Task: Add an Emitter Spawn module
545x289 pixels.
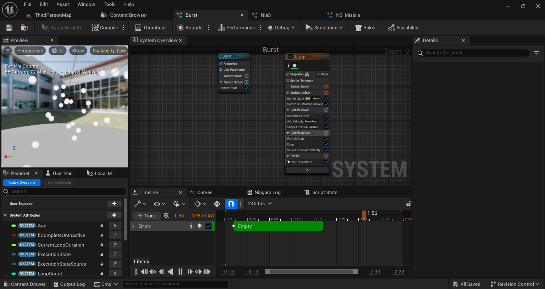Action: point(326,87)
